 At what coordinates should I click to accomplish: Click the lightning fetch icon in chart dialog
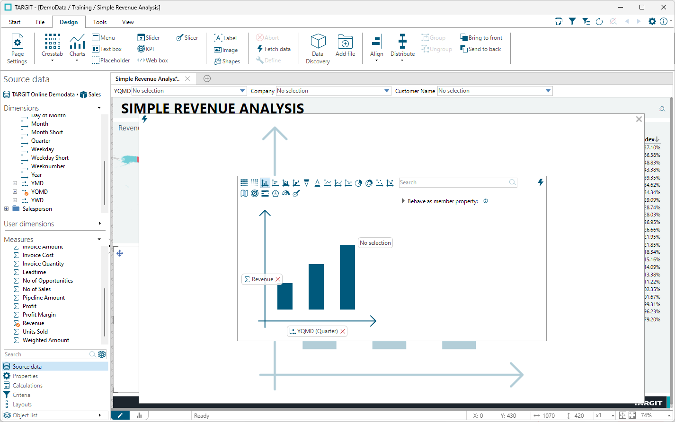pyautogui.click(x=541, y=182)
